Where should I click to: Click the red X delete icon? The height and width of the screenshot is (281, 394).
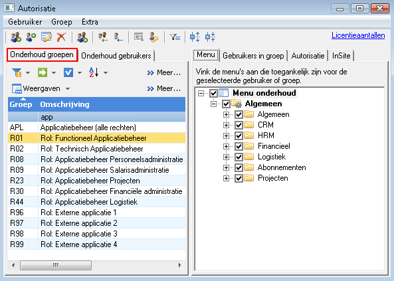click(x=61, y=37)
